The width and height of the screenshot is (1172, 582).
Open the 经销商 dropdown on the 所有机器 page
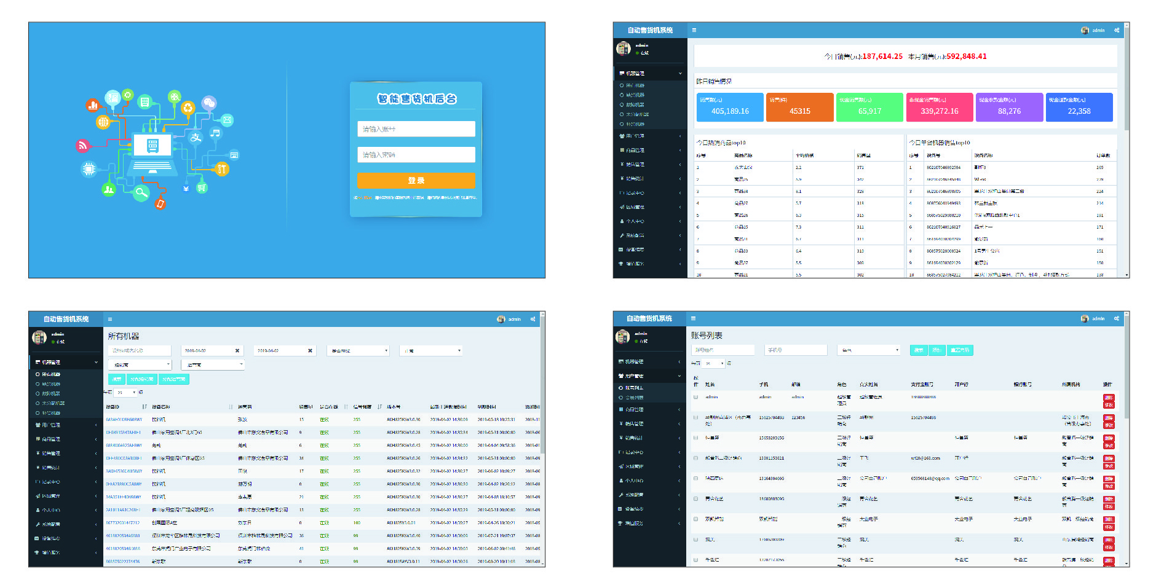pos(141,365)
